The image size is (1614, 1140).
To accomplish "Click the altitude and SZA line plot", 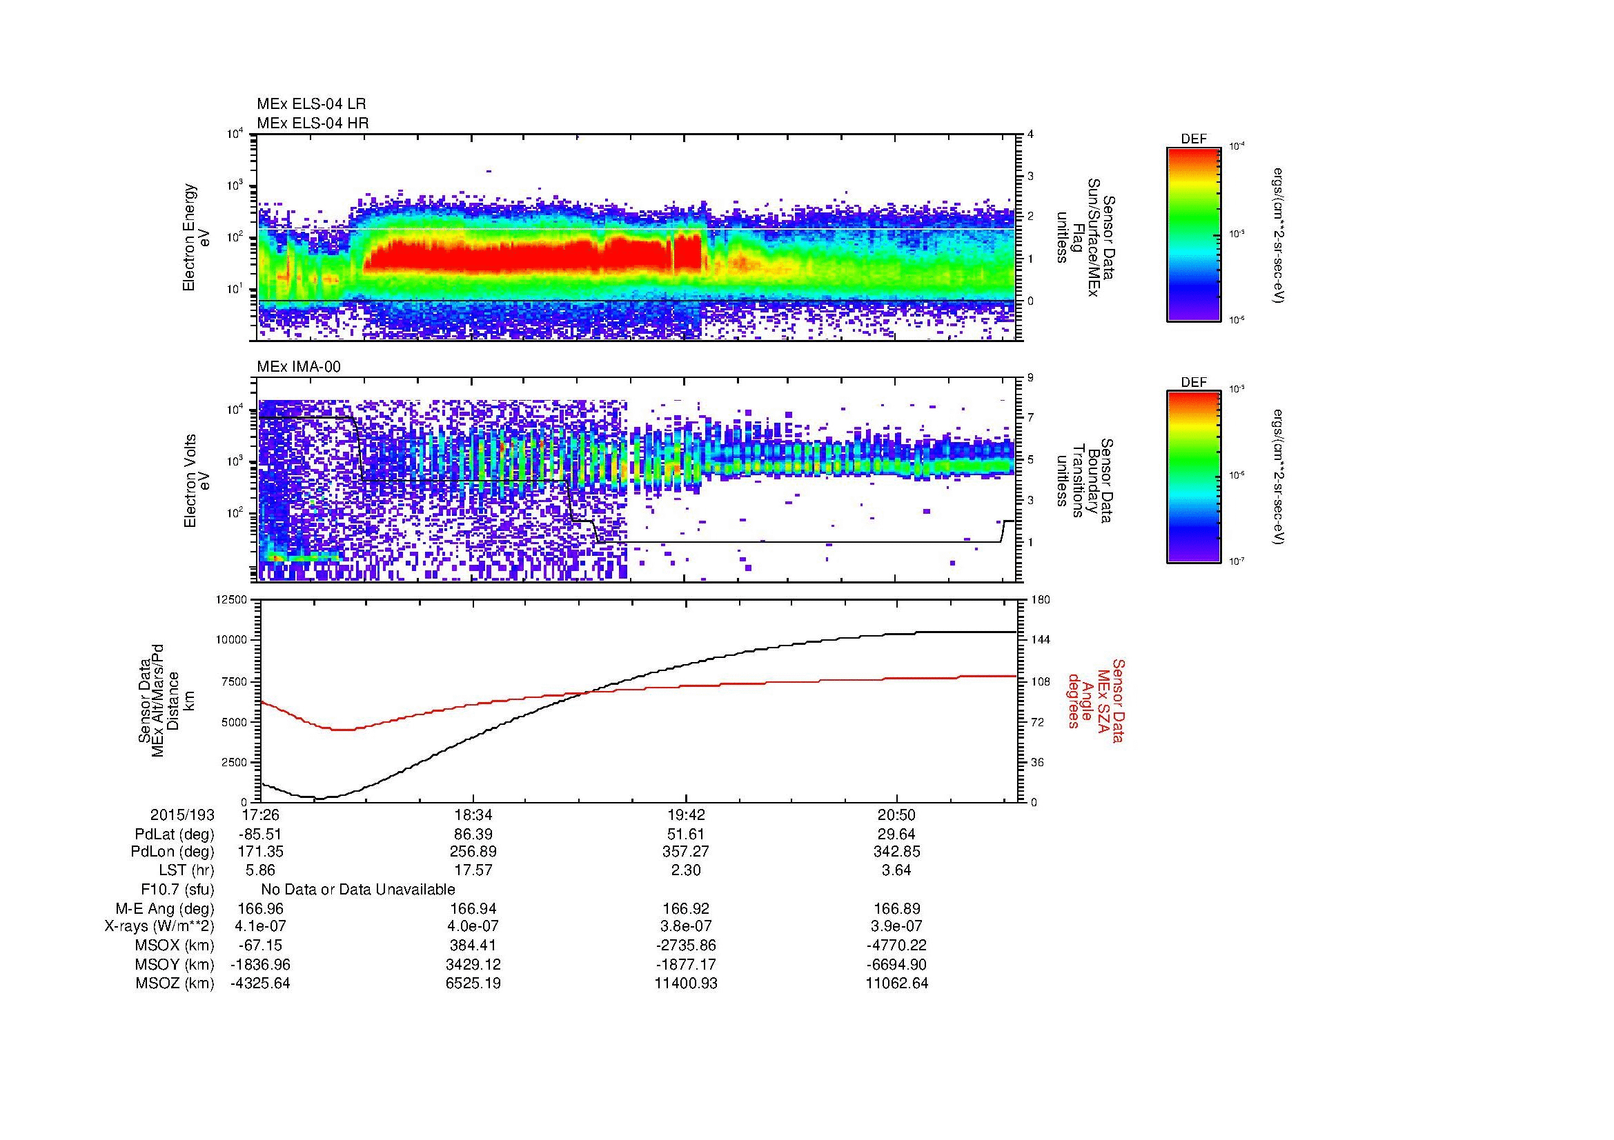I will pyautogui.click(x=638, y=701).
